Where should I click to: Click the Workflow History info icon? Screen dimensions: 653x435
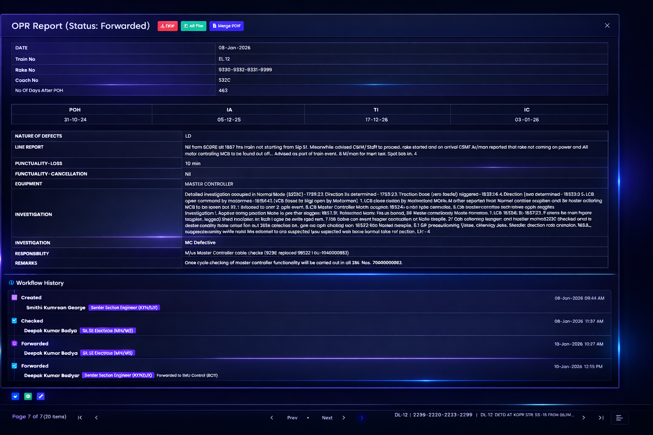[x=11, y=283]
